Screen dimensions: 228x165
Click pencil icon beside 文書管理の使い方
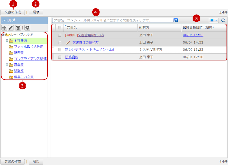[x=68, y=42]
